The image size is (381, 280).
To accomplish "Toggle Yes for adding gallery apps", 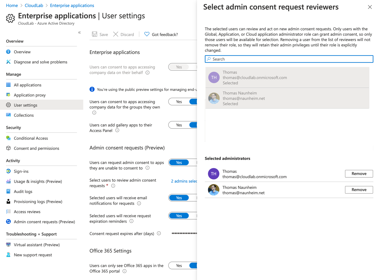I will (x=179, y=125).
